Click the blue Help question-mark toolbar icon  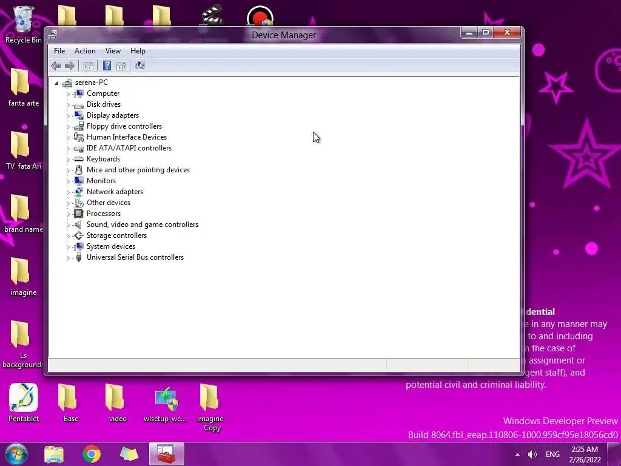click(107, 66)
